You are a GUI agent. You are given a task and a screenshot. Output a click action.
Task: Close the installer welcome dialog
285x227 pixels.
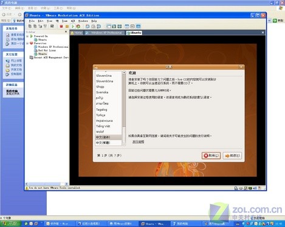241,67
